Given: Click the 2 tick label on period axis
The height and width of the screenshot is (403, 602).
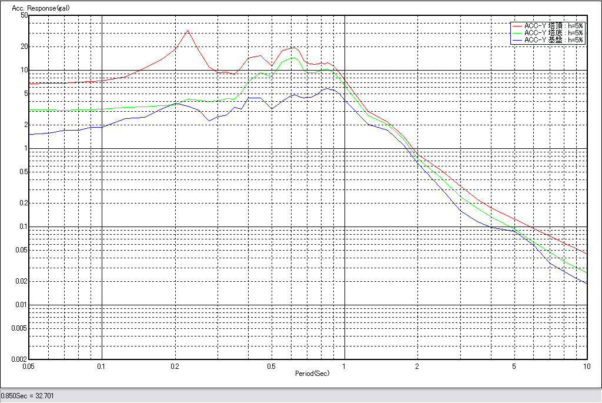Looking at the screenshot, I should coord(417,366).
